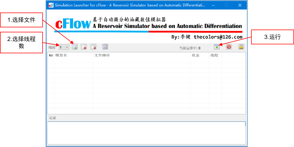
Task: Click the 文件路径 column header
Action: [142, 56]
